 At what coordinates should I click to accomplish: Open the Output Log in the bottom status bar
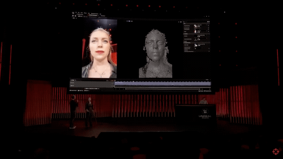(x=81, y=91)
